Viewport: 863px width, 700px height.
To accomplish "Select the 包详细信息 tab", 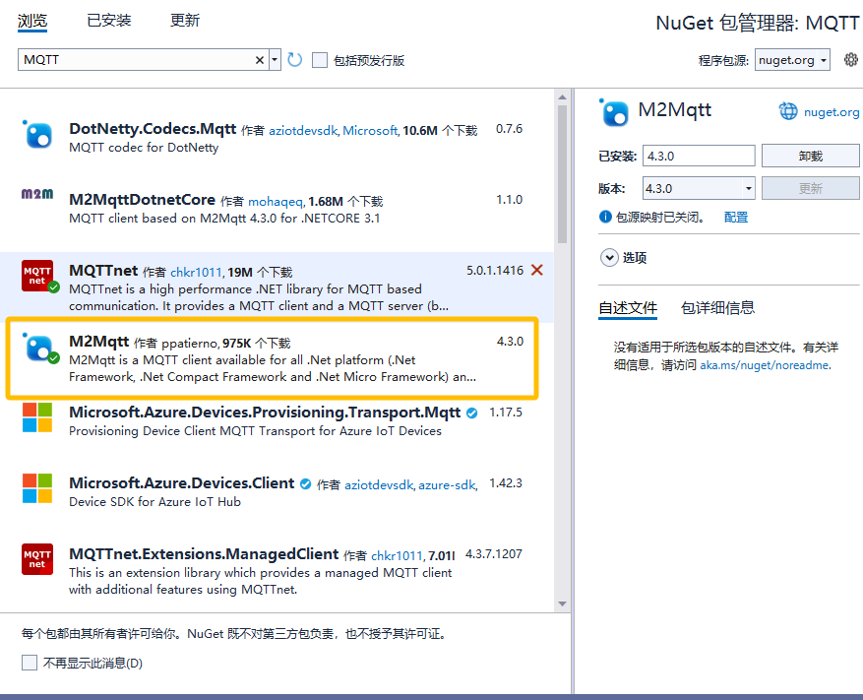I will 717,307.
